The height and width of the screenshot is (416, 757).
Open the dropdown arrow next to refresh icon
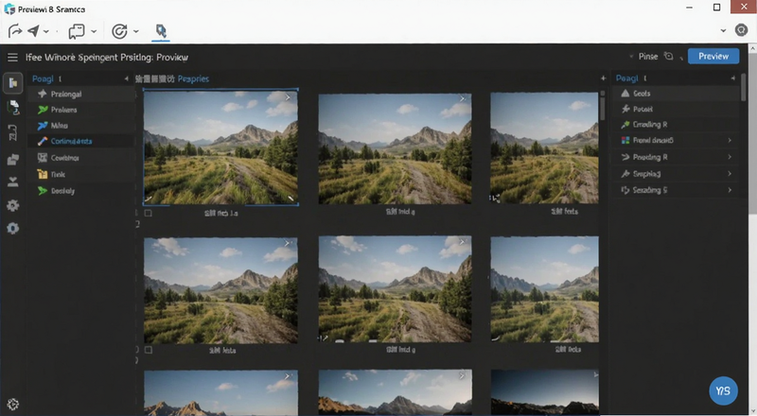coord(136,31)
